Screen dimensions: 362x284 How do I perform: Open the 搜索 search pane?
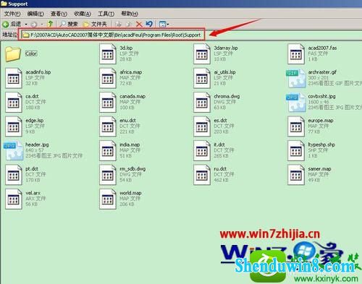pos(69,24)
